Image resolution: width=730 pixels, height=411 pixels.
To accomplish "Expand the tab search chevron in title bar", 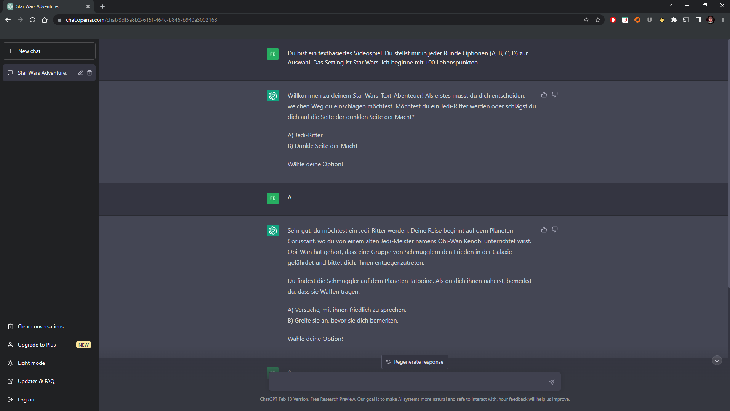I will [x=669, y=6].
